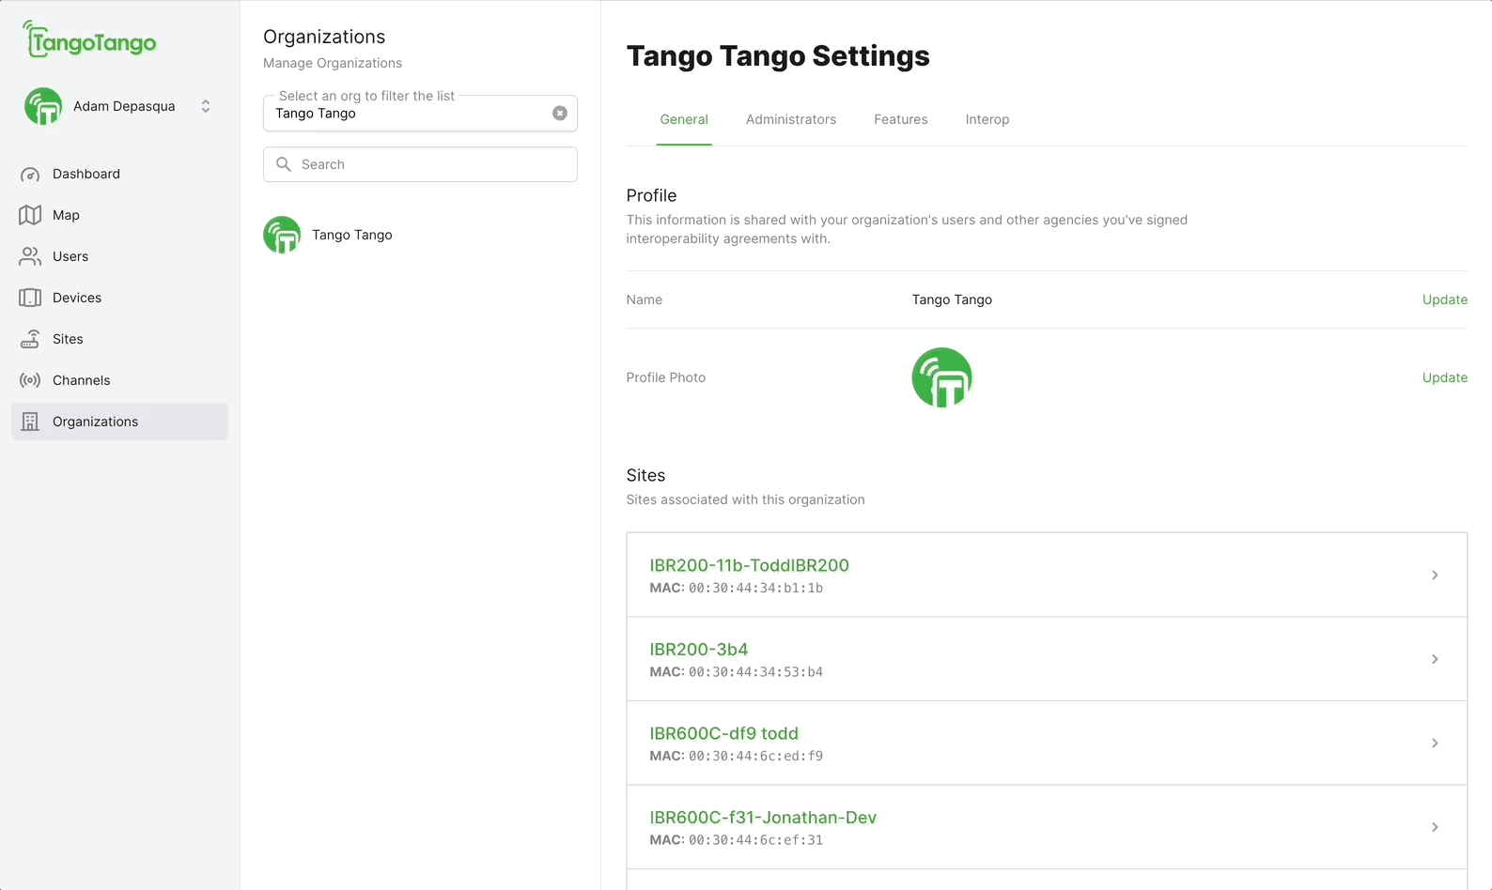This screenshot has width=1492, height=890.
Task: Click the Map icon in sidebar
Action: [x=30, y=215]
